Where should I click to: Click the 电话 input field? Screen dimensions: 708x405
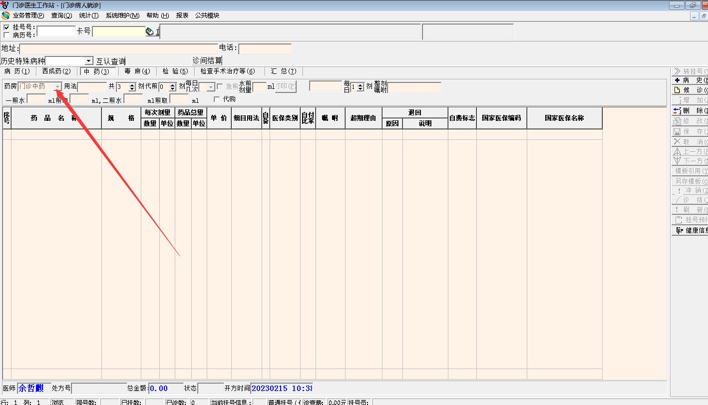click(265, 49)
